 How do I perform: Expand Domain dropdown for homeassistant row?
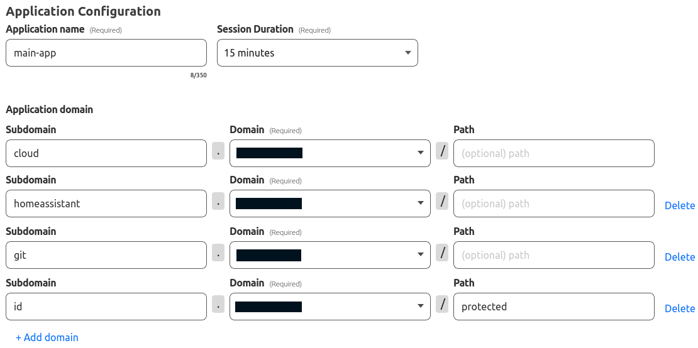330,204
